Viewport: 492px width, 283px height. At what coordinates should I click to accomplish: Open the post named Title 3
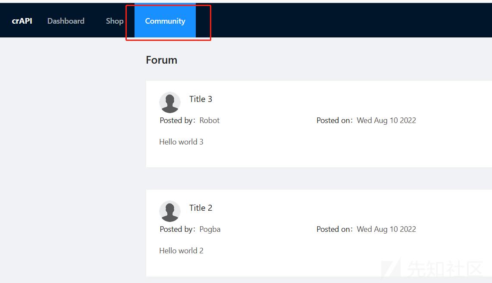tap(201, 99)
